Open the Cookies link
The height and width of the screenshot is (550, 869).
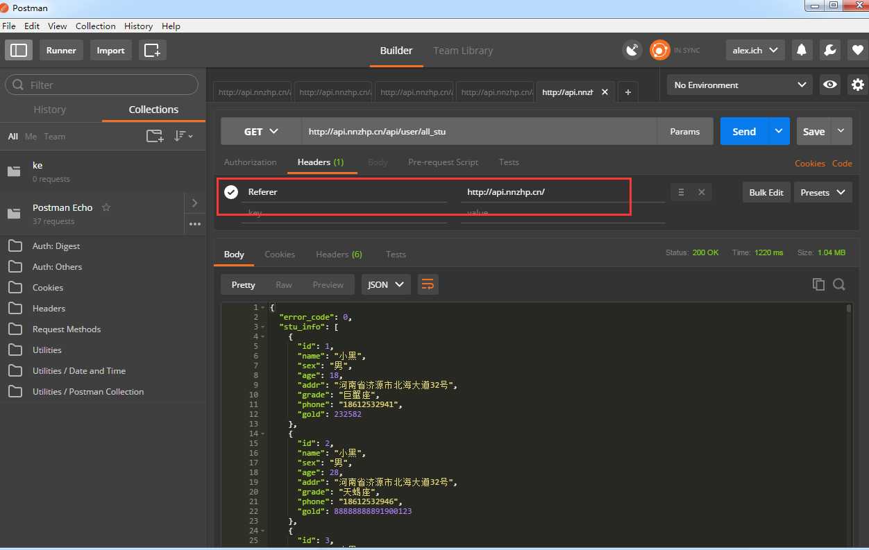(x=810, y=163)
